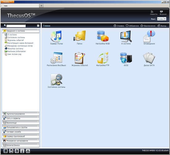Open Избранное favorites menu
This screenshot has width=170, height=155.
[132, 26]
